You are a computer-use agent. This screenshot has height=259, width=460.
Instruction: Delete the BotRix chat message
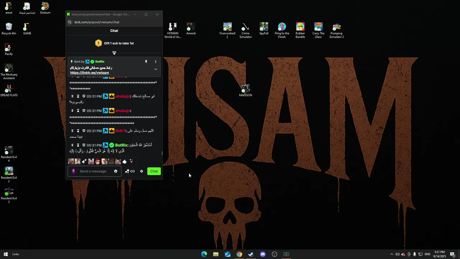pyautogui.click(x=72, y=145)
